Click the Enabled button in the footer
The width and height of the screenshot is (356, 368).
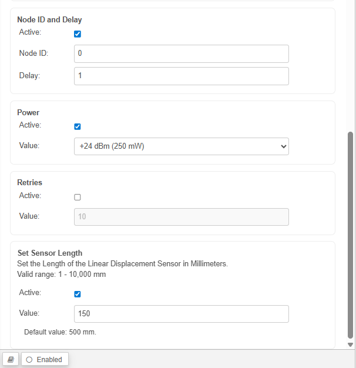45,359
